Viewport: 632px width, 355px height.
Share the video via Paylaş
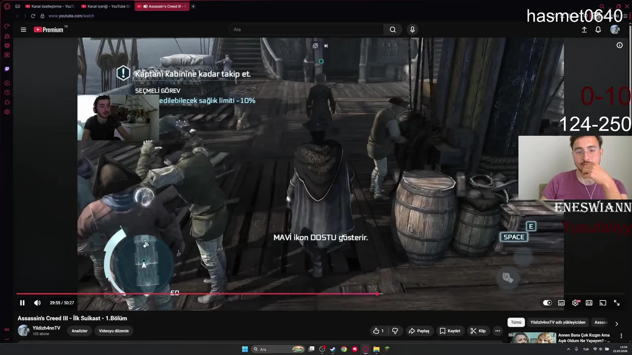click(x=419, y=331)
